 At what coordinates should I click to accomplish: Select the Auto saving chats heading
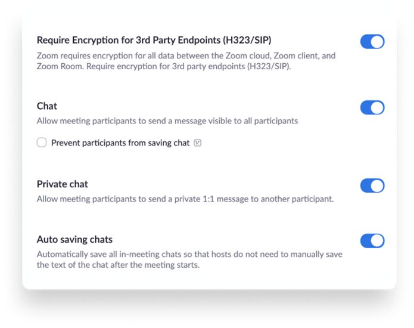74,240
